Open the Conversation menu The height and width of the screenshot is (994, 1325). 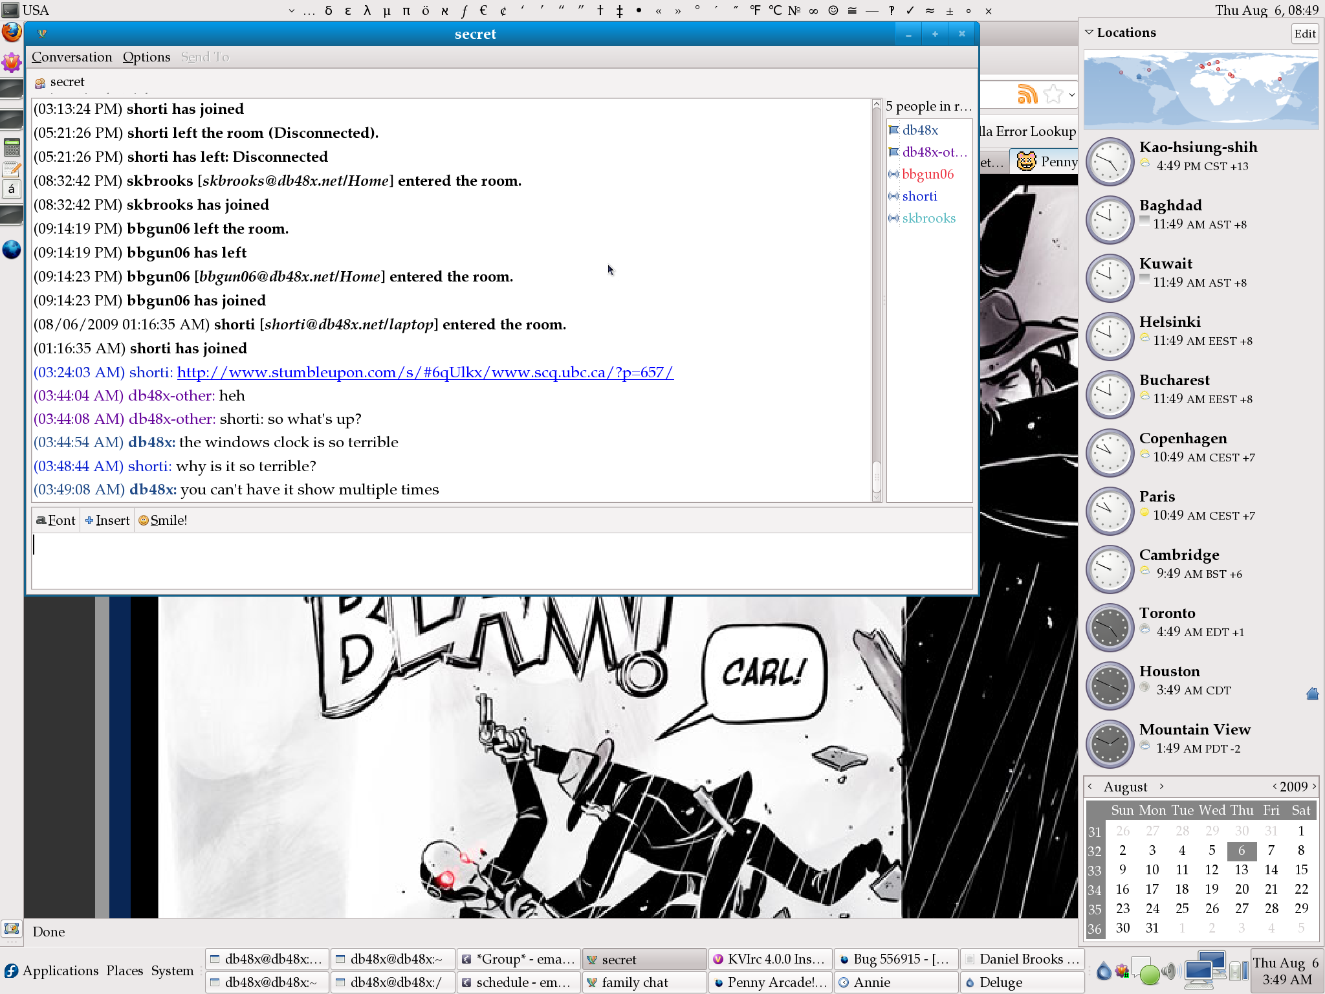point(72,57)
